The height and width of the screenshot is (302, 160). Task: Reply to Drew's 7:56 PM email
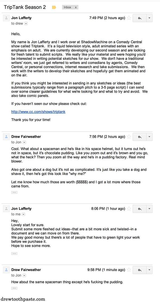click(140, 137)
